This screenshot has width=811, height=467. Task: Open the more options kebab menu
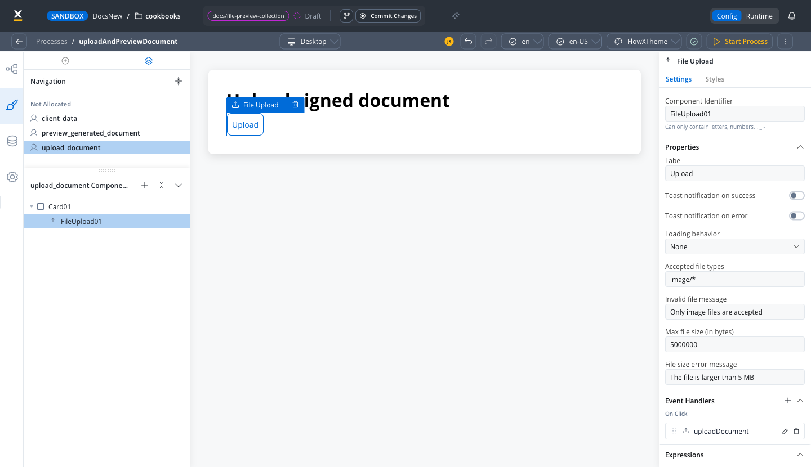(785, 42)
